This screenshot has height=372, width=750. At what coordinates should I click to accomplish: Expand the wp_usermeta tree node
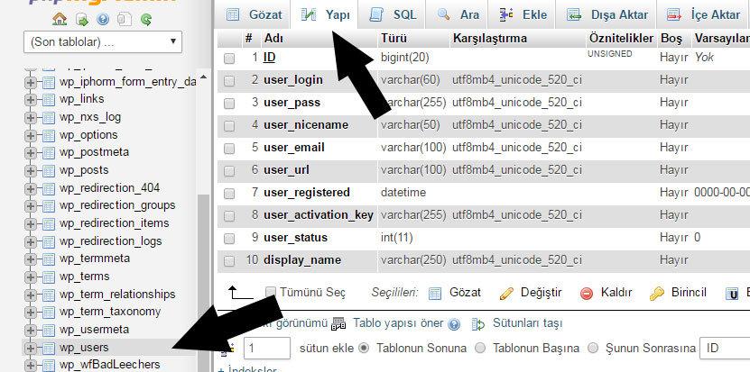pyautogui.click(x=31, y=330)
